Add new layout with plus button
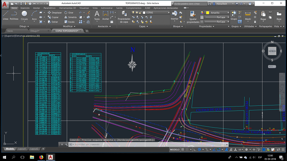 [x=43, y=149]
